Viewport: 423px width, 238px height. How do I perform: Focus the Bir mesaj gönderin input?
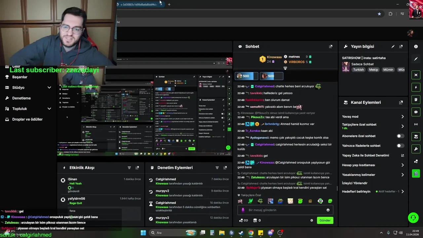coord(285,210)
